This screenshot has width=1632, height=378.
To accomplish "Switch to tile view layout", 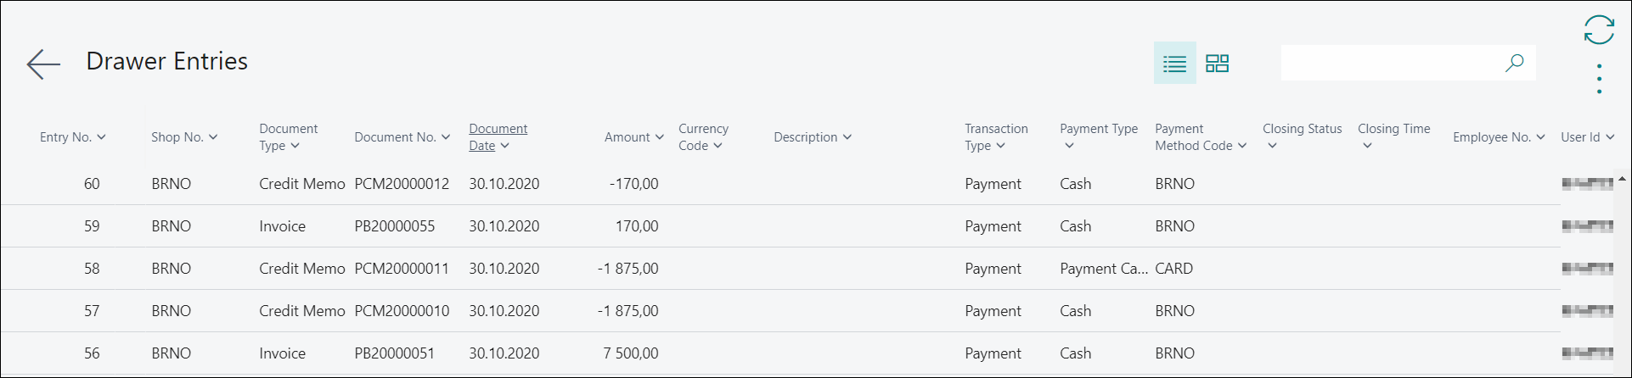I will [1218, 64].
